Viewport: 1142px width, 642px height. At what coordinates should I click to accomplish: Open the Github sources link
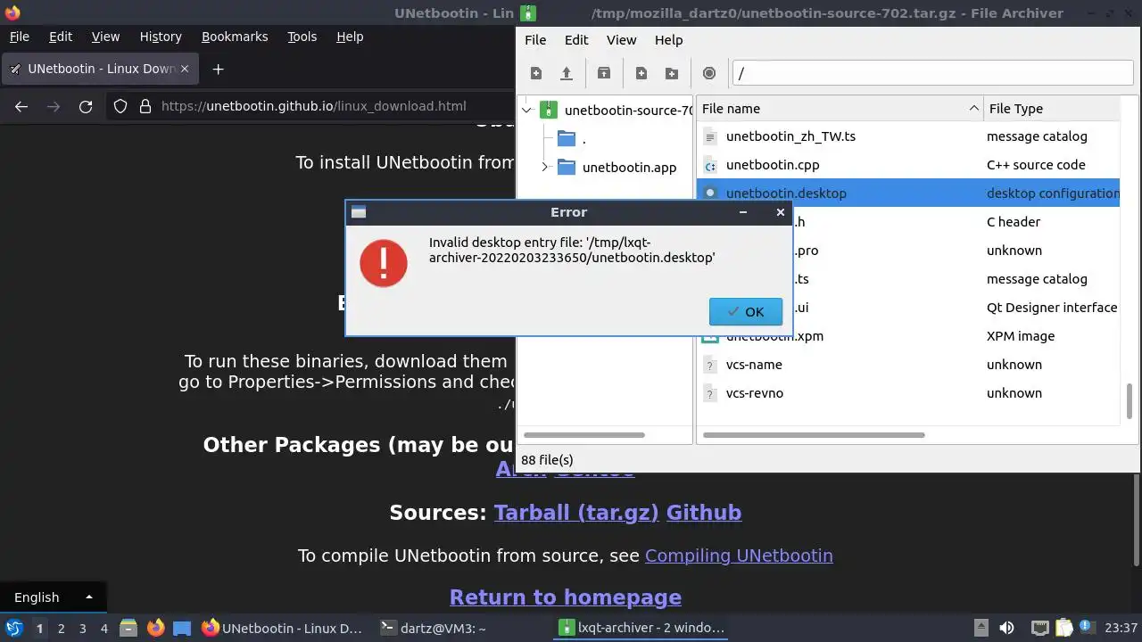tap(704, 513)
